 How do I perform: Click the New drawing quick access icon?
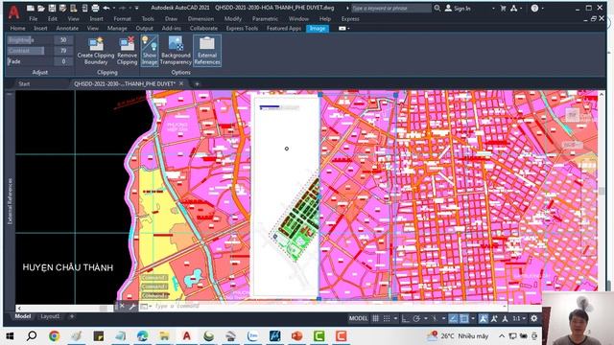click(x=30, y=8)
